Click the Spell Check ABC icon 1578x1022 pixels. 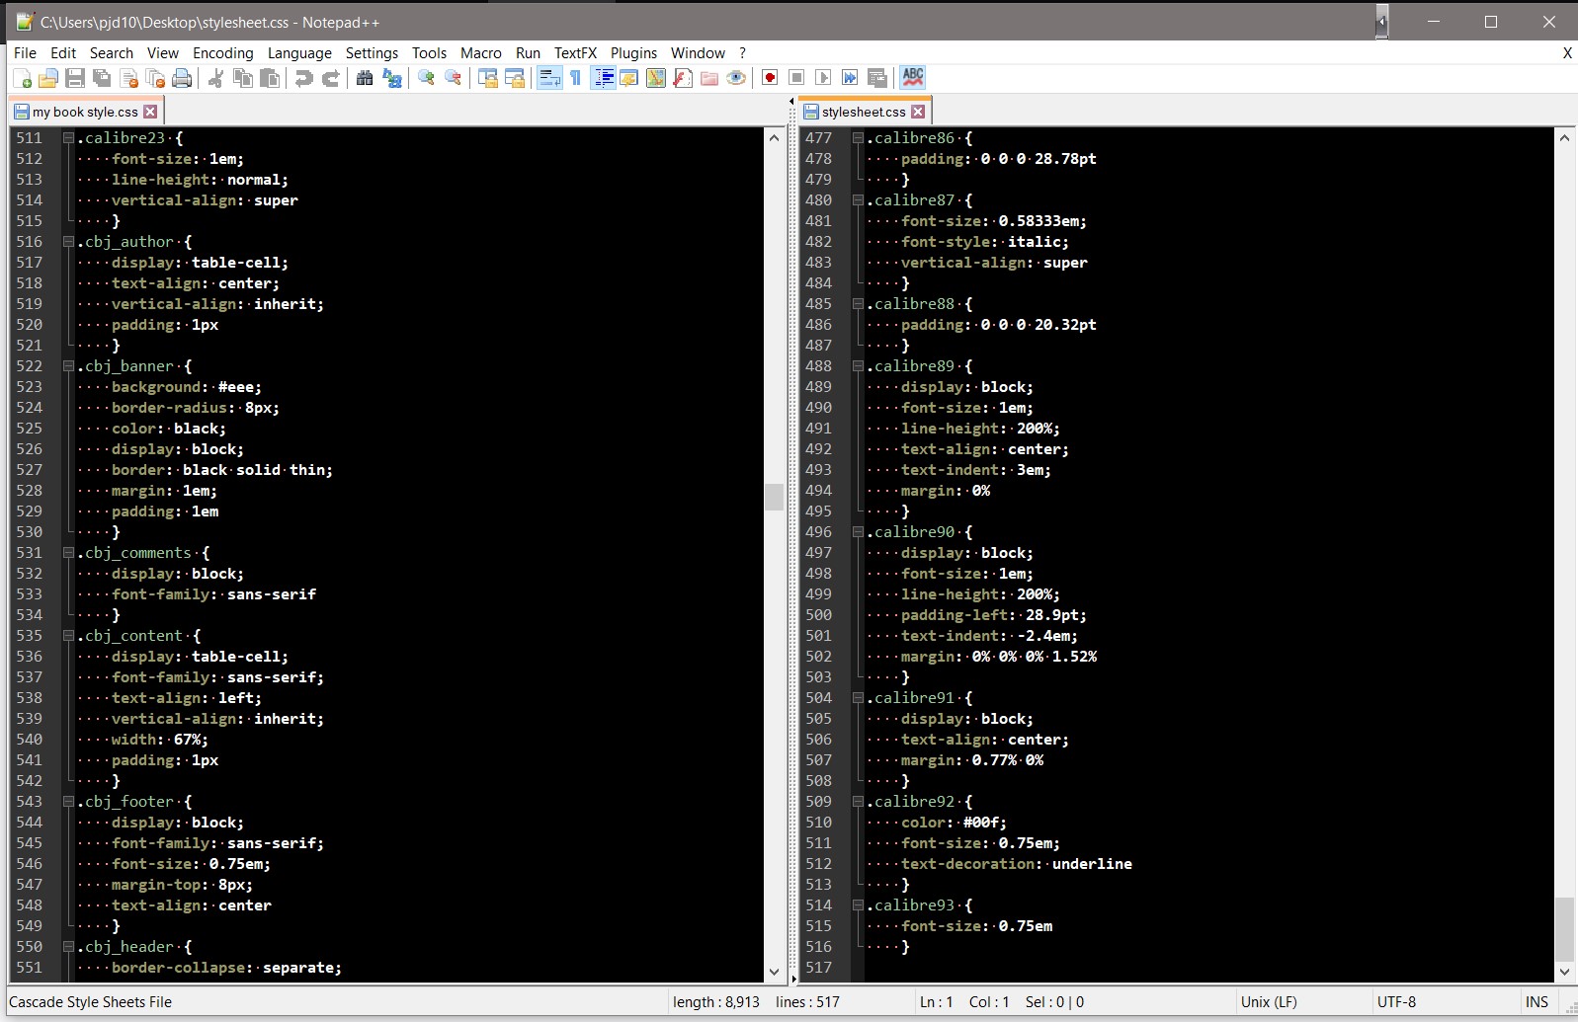912,77
